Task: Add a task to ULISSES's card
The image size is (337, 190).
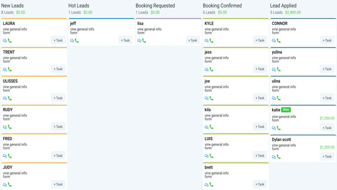Action: point(58,98)
